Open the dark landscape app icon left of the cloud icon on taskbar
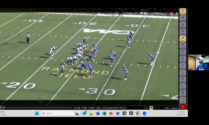Image resolution: width=209 pixels, height=125 pixels. pos(124,113)
